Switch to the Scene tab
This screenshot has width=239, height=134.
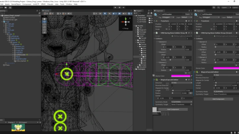pos(46,11)
